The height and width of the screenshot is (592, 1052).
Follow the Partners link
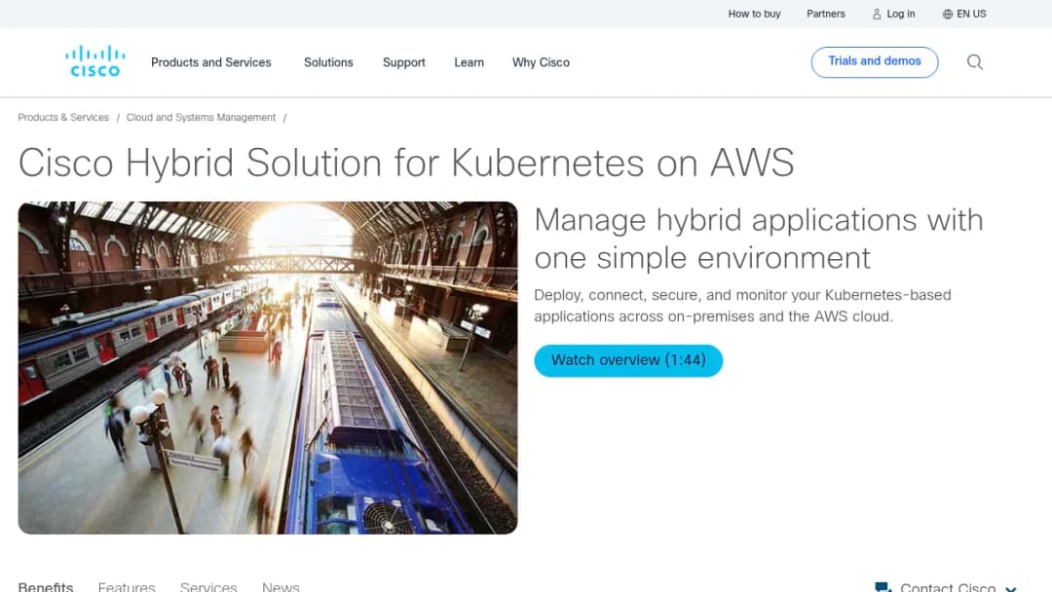[x=825, y=14]
